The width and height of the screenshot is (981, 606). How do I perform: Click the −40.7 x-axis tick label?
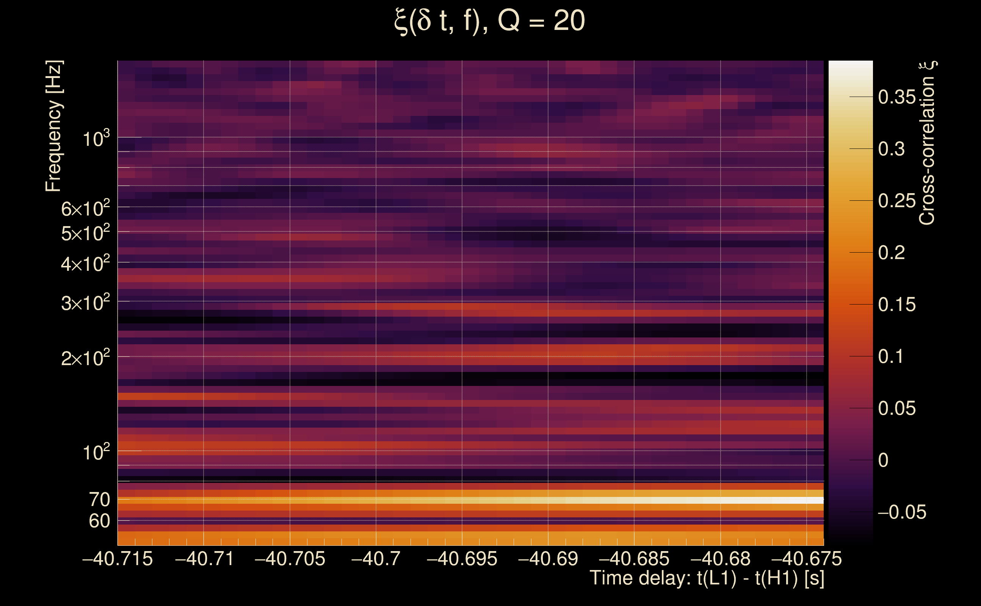click(376, 559)
